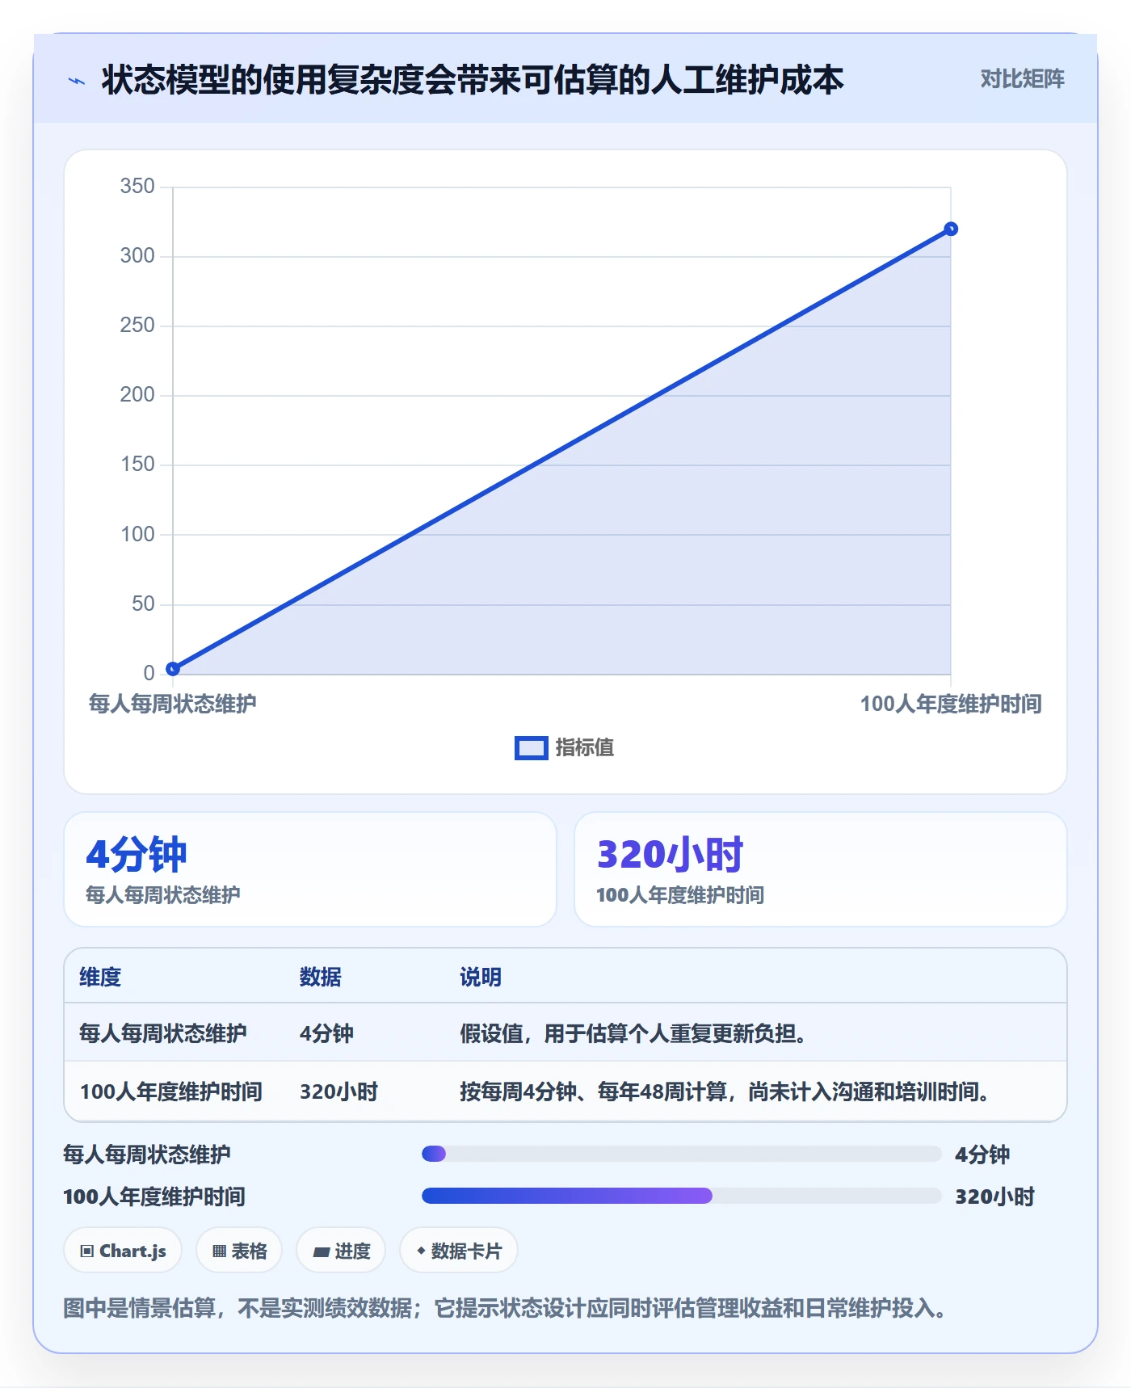
Task: Click x-axis label 每人每周状态维护
Action: tap(173, 704)
